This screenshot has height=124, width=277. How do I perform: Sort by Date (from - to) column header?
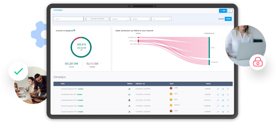coord(140,84)
